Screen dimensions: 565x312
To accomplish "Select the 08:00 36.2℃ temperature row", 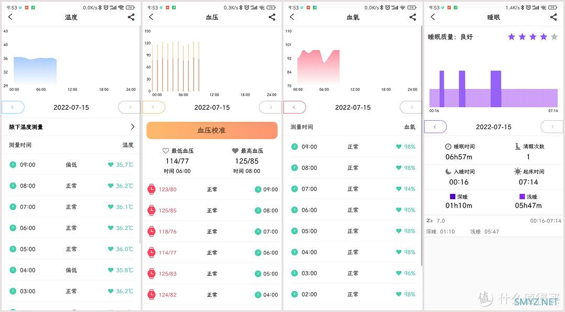I will (x=71, y=186).
